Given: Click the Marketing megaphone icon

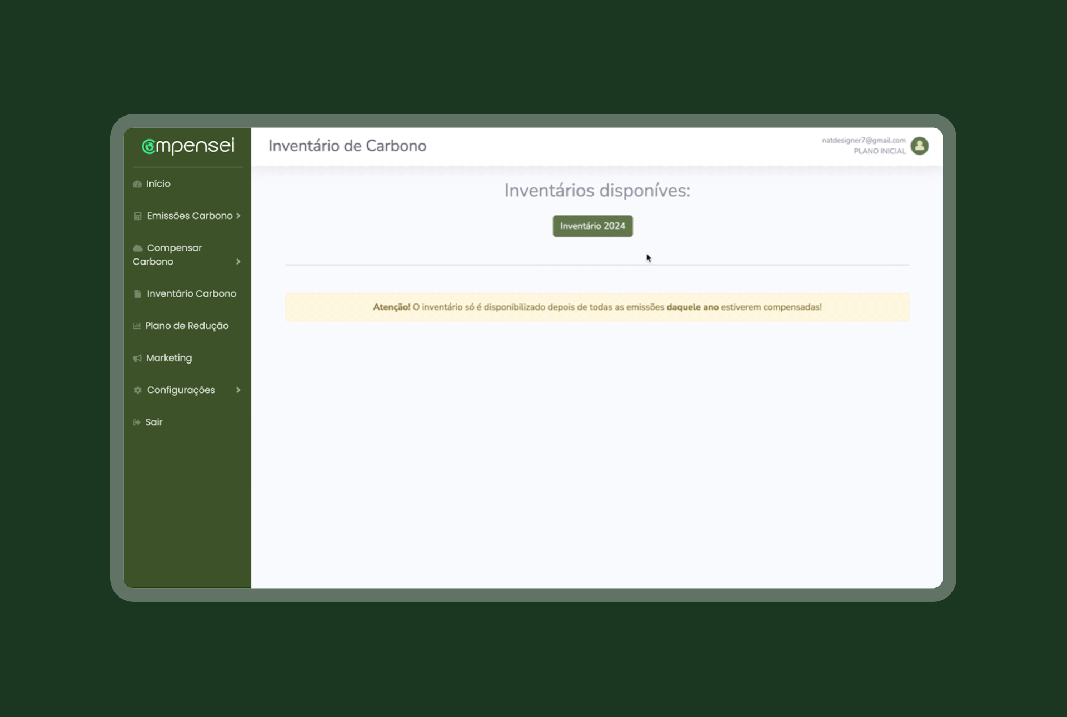Looking at the screenshot, I should (x=137, y=359).
